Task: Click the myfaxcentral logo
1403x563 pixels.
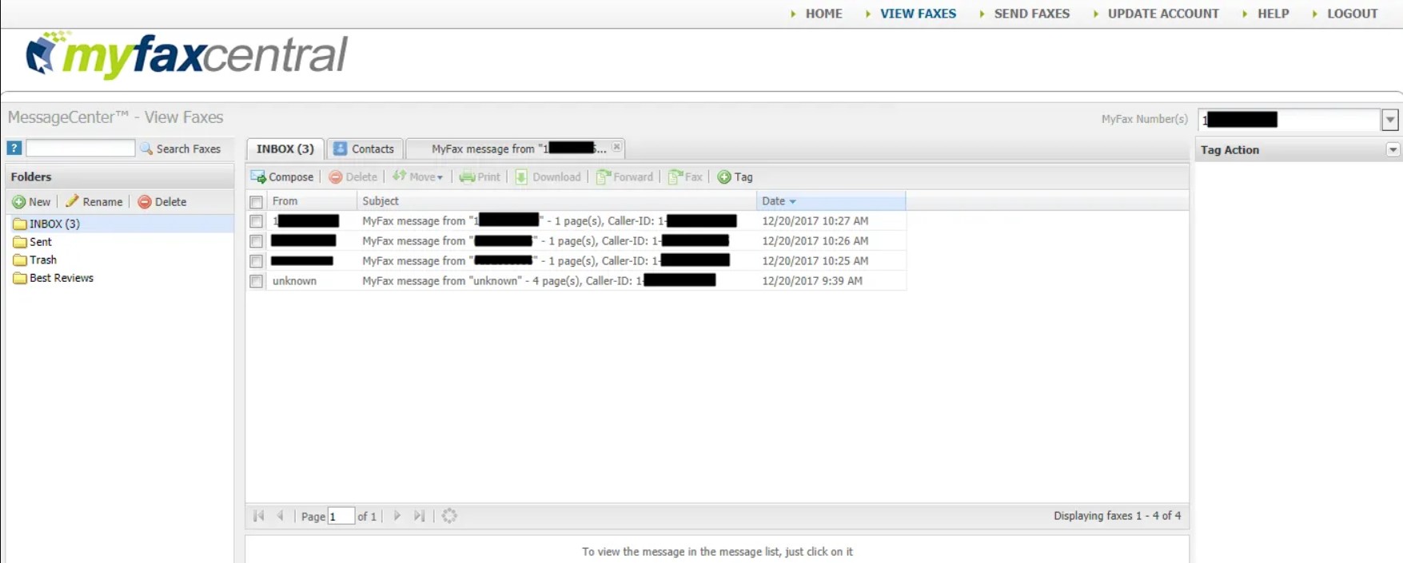Action: (186, 55)
